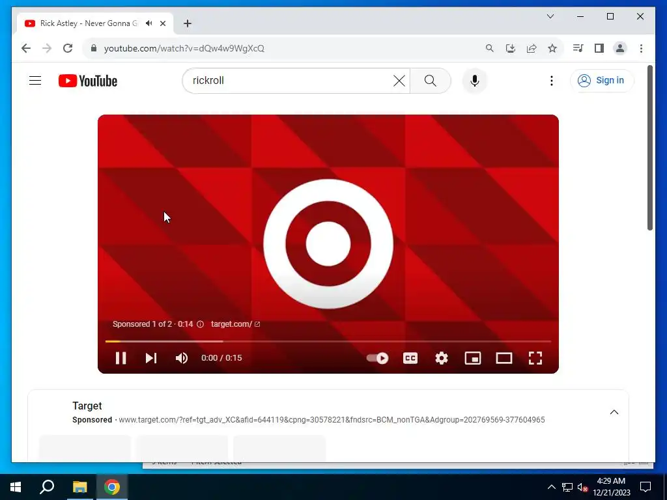Mute tab via tab audio icon

[x=149, y=23]
